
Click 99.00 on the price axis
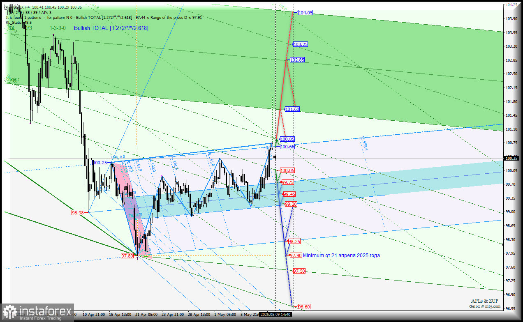coord(511,212)
